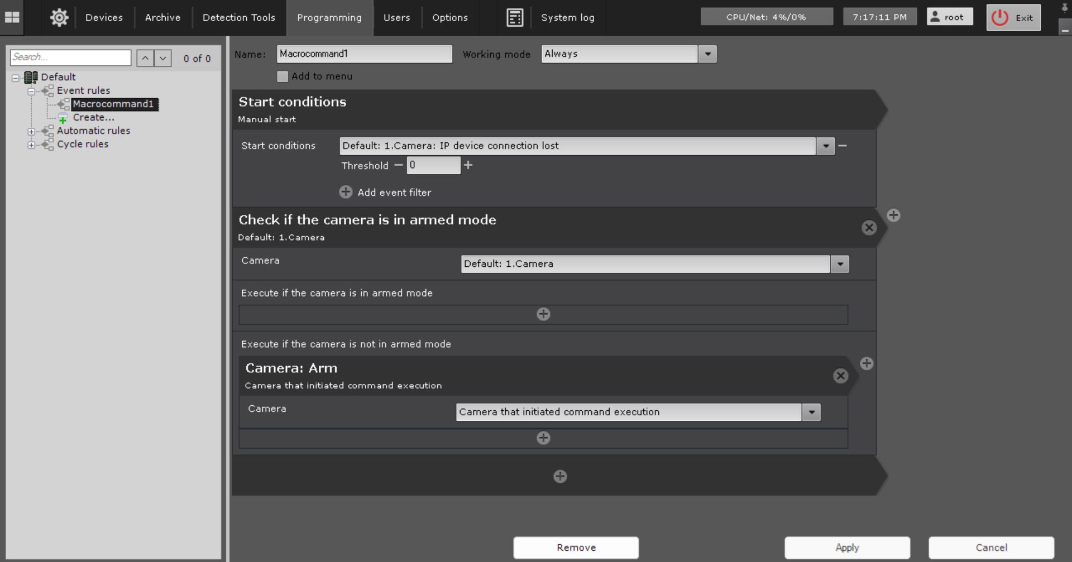Click the Automatic rules tree icon
Viewport: 1072px width, 562px height.
point(48,131)
